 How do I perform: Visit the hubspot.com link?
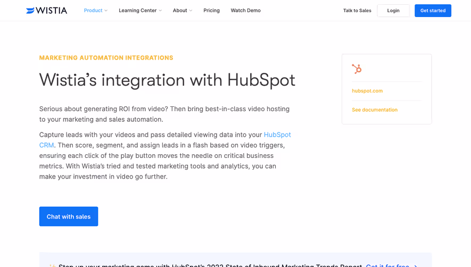point(367,91)
